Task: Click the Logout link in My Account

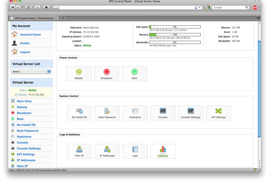Action: pyautogui.click(x=25, y=52)
